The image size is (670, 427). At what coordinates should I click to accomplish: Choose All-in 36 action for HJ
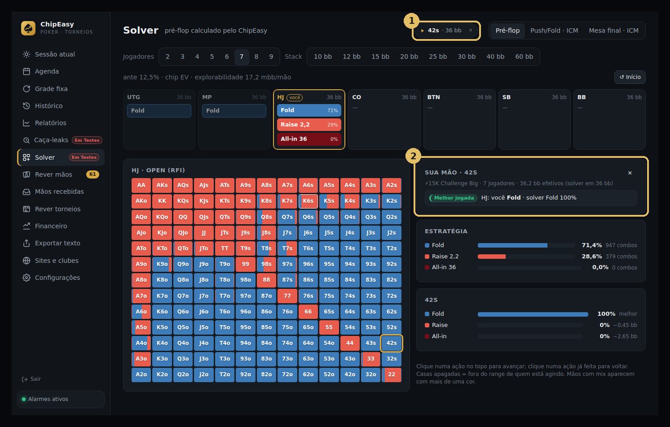[309, 139]
